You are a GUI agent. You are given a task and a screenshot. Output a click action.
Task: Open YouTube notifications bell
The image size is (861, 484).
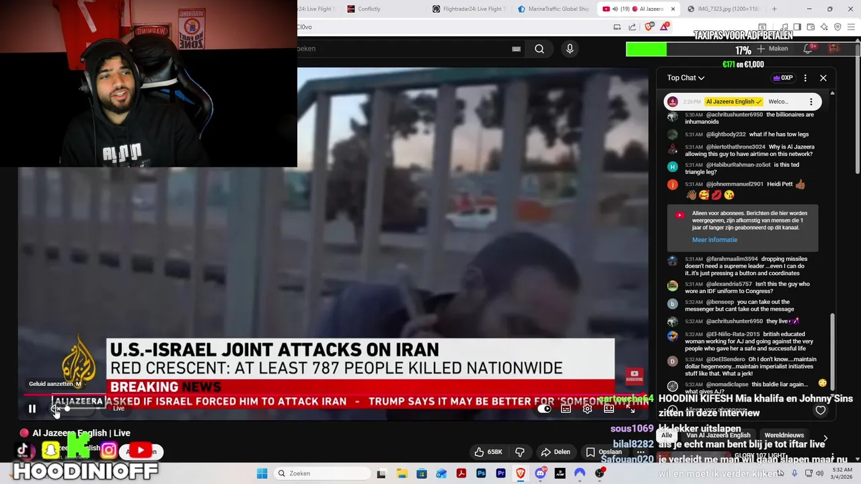(x=808, y=49)
